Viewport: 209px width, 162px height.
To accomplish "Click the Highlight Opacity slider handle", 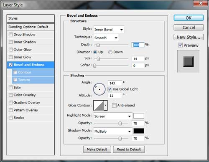I will pos(120,123).
